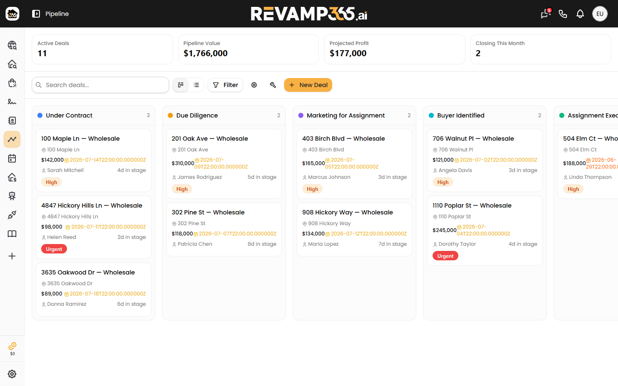Open the chat messages icon with badge

point(545,14)
